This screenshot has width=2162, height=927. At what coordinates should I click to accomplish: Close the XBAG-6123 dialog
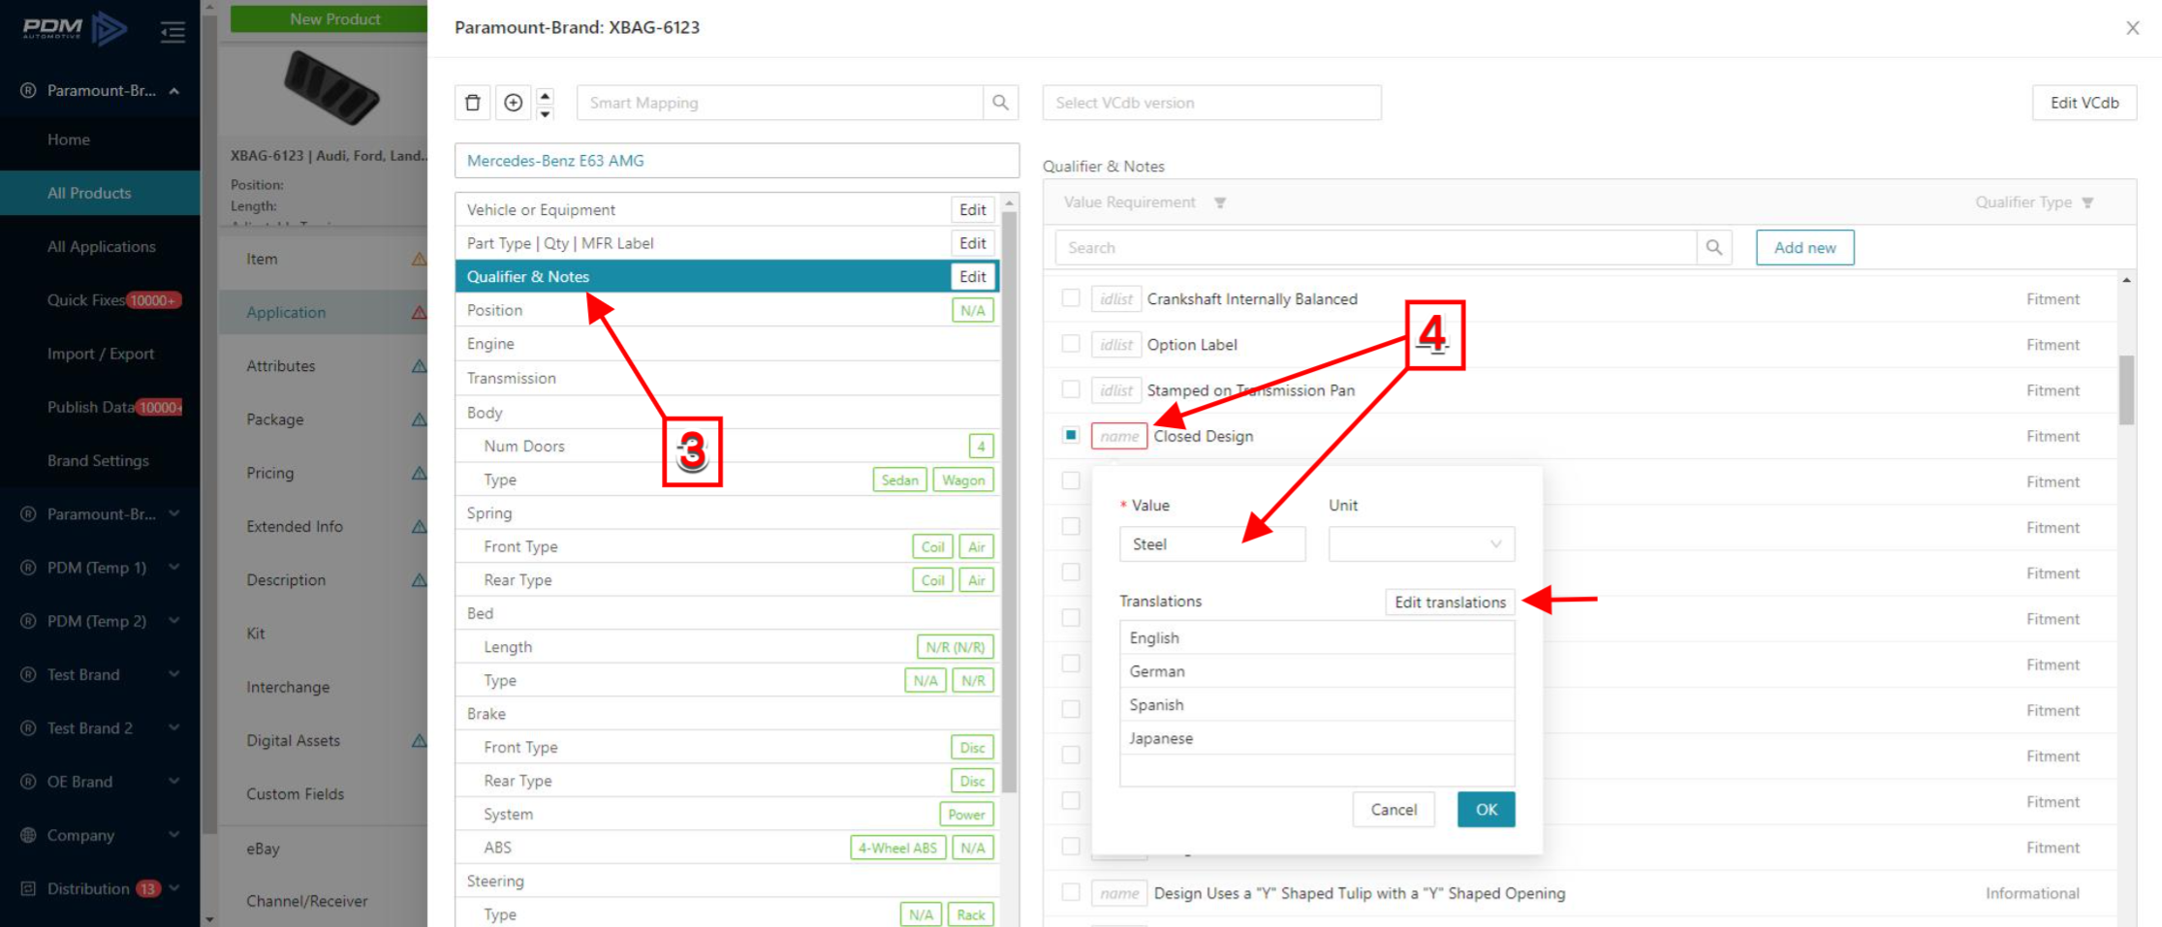tap(2133, 28)
